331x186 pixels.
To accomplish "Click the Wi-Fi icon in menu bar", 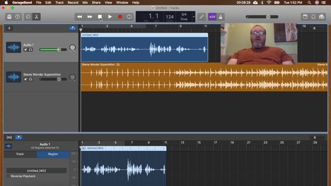I will [x=269, y=3].
